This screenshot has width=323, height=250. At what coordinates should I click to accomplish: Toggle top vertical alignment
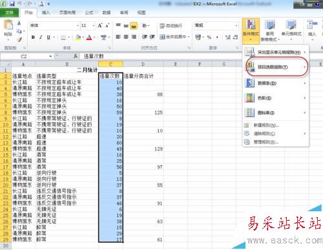tap(118, 26)
